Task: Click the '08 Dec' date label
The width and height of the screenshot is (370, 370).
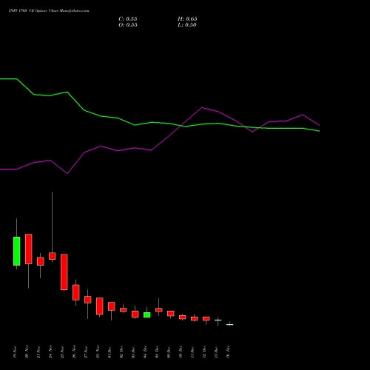Action: [x=157, y=352]
